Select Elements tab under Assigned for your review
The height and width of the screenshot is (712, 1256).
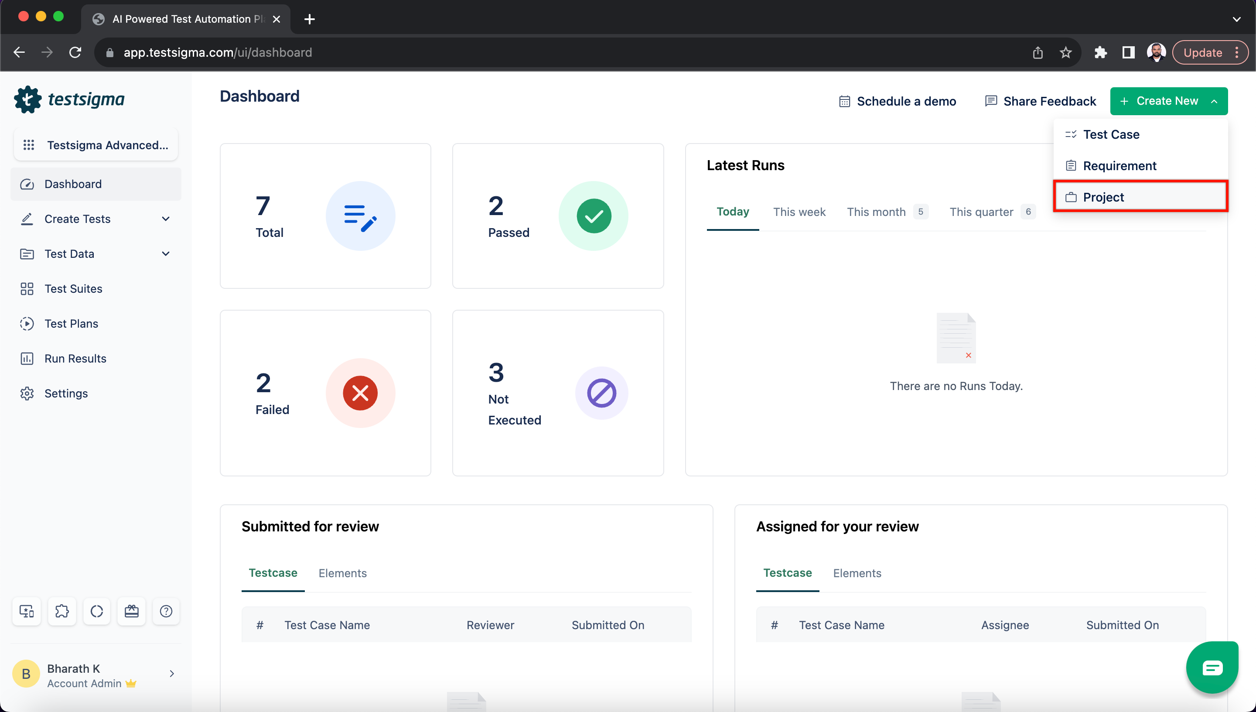[857, 573]
